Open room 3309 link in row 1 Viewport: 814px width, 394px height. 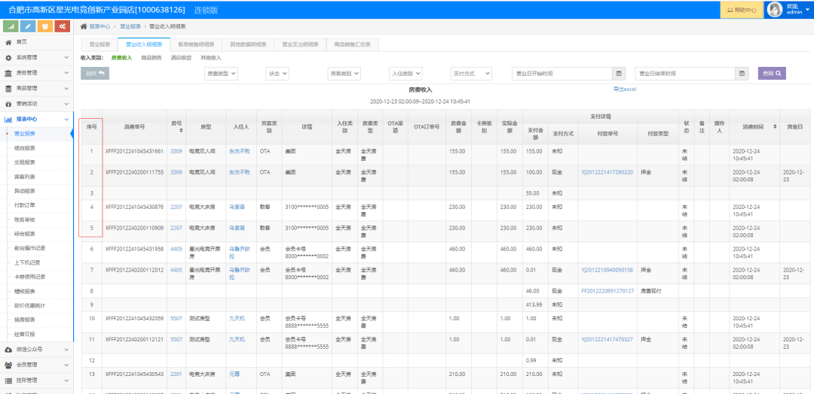click(176, 151)
